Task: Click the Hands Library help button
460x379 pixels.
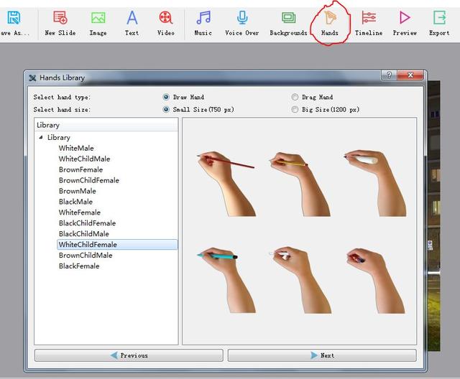Action: [x=389, y=76]
